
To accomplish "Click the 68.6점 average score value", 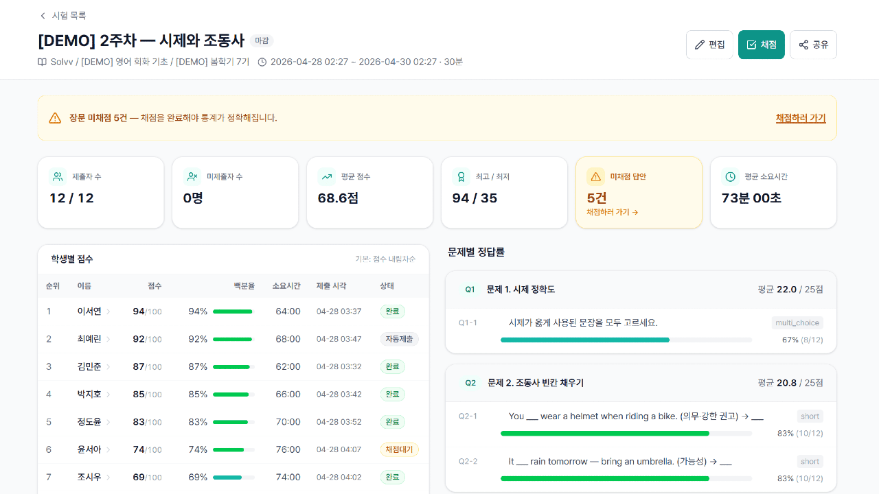I will (338, 198).
